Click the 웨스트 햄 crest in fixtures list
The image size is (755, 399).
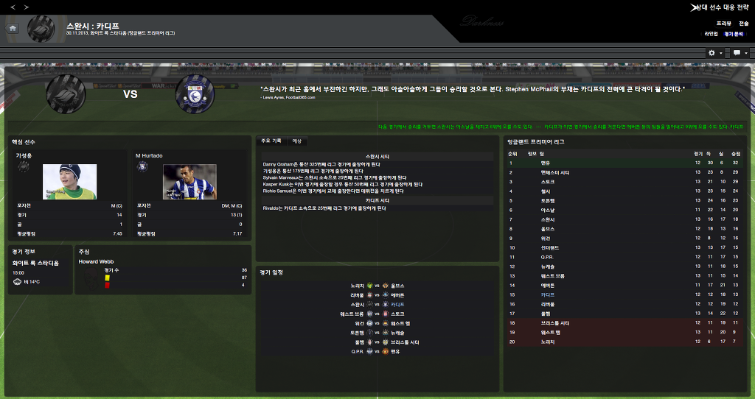click(x=385, y=323)
